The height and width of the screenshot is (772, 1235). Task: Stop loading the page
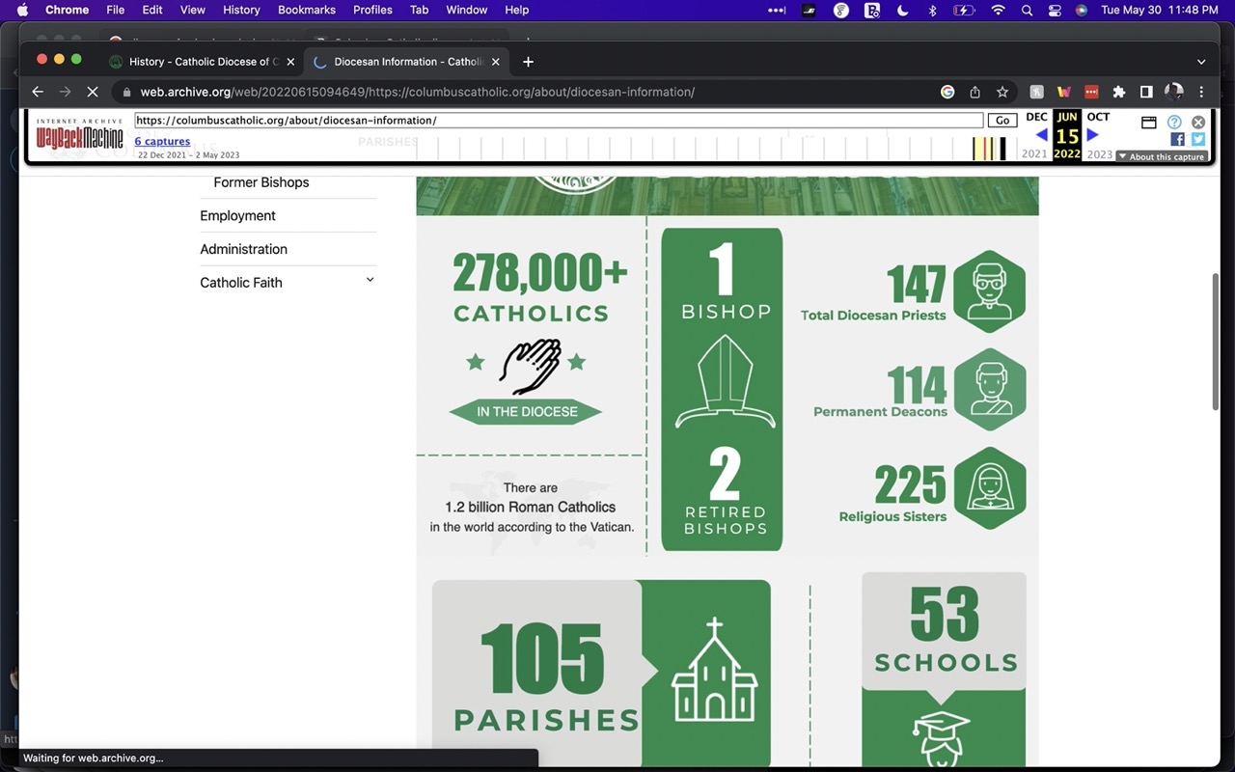93,92
